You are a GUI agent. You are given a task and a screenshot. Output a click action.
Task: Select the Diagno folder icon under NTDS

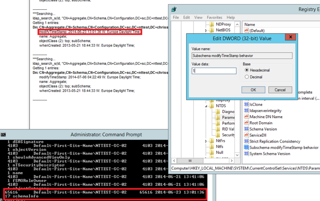coord(218,112)
